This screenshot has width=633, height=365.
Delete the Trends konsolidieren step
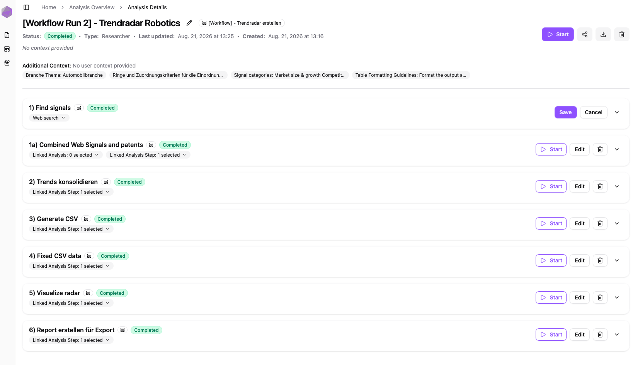600,186
